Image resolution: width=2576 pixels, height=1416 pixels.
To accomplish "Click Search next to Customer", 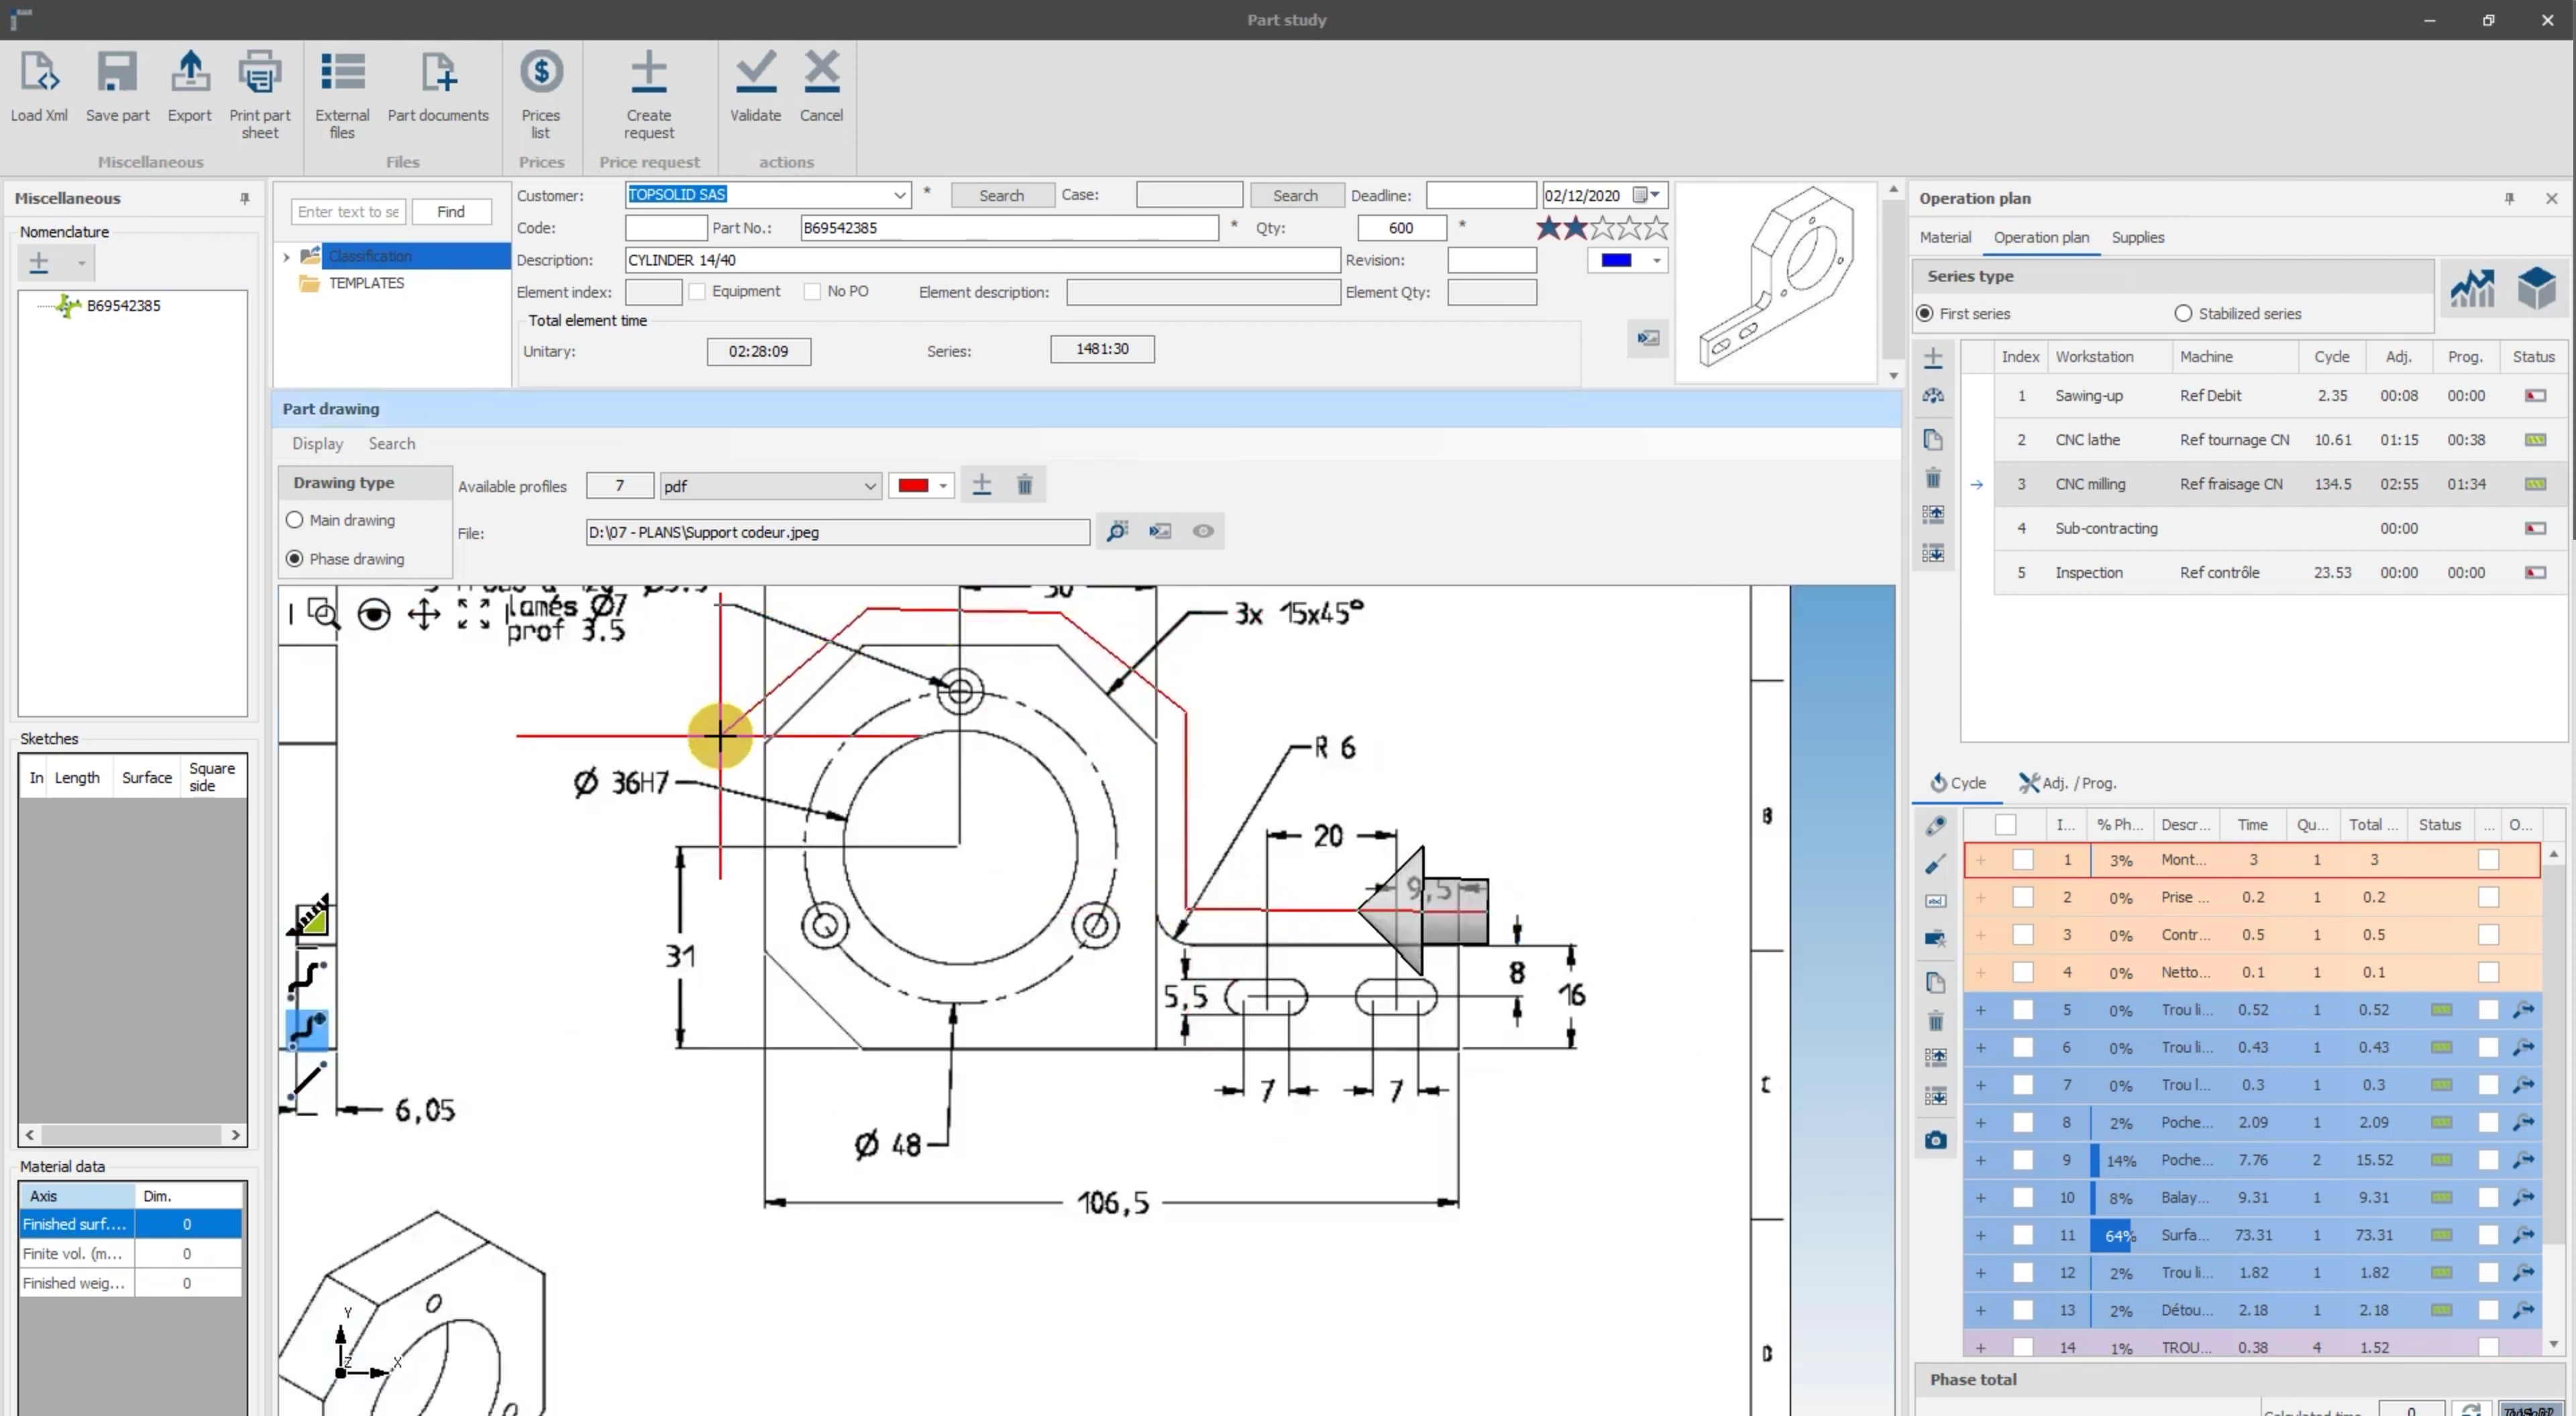I will click(1001, 196).
